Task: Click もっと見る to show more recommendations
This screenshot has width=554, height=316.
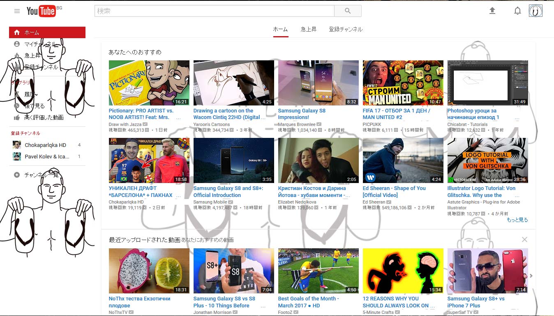Action: (517, 220)
